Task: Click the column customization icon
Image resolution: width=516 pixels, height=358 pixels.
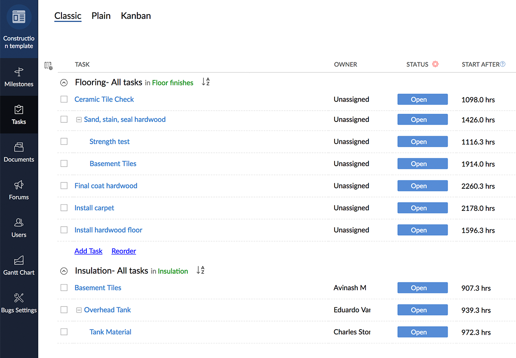Action: tap(49, 66)
